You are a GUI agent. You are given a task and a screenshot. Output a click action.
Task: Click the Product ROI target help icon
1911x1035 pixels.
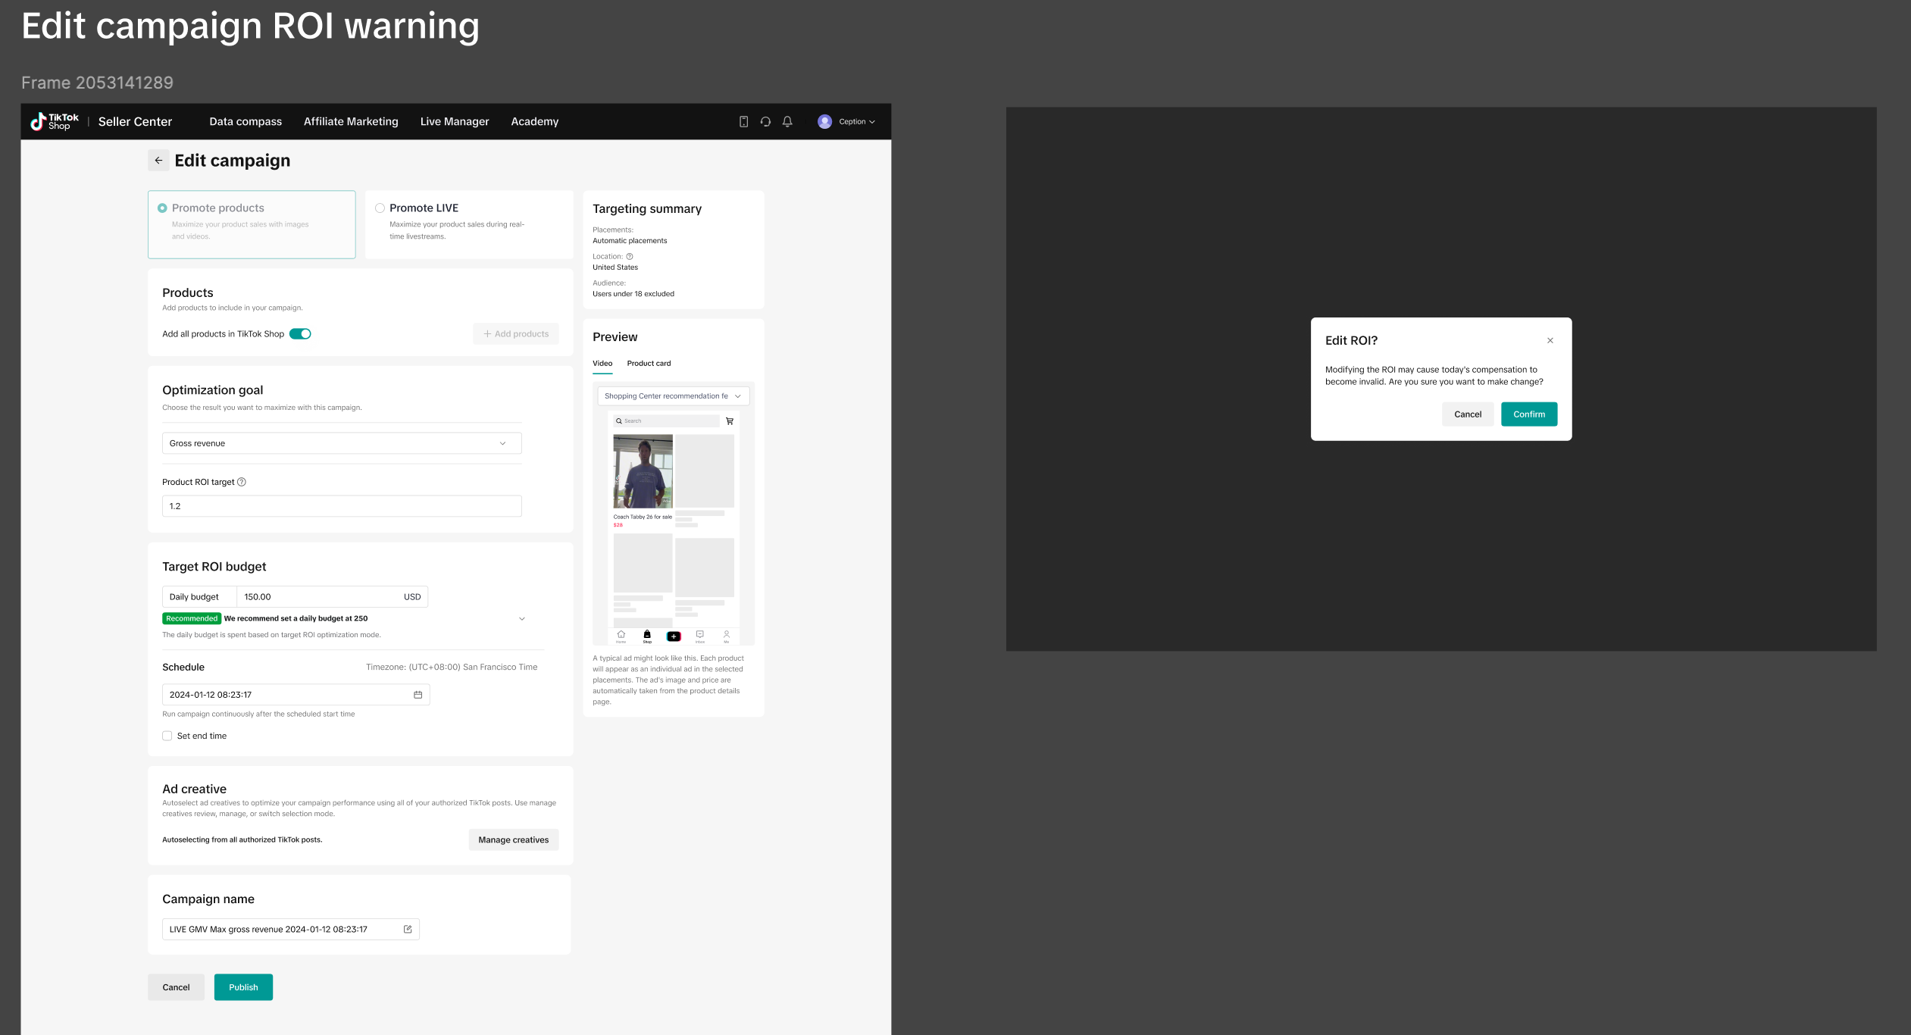[x=242, y=482]
